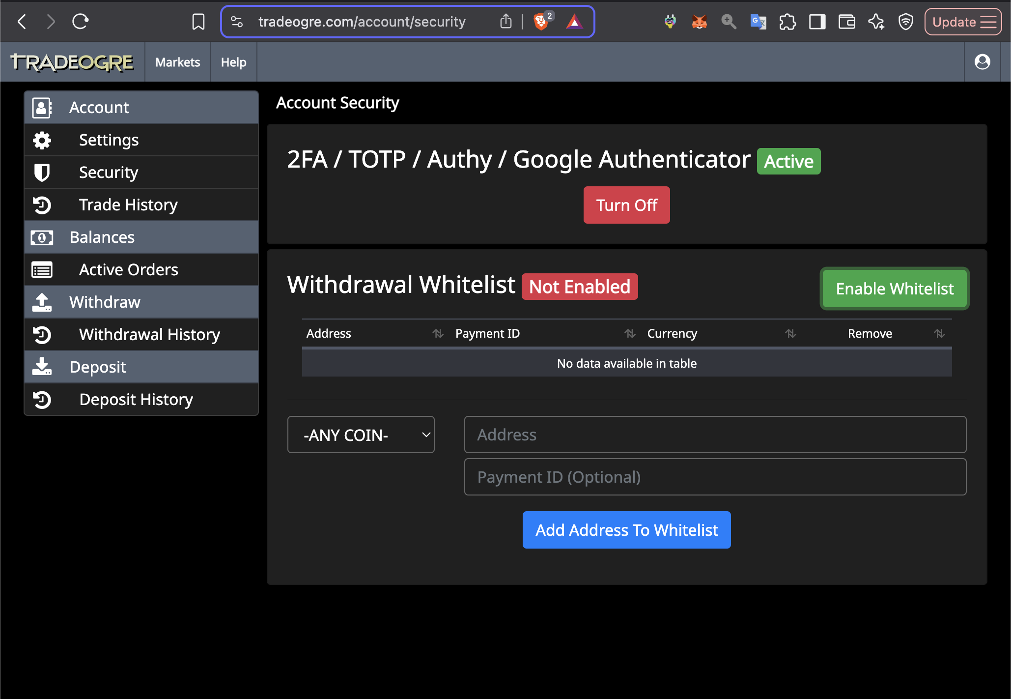Click Enable Whitelist button

[x=895, y=289]
